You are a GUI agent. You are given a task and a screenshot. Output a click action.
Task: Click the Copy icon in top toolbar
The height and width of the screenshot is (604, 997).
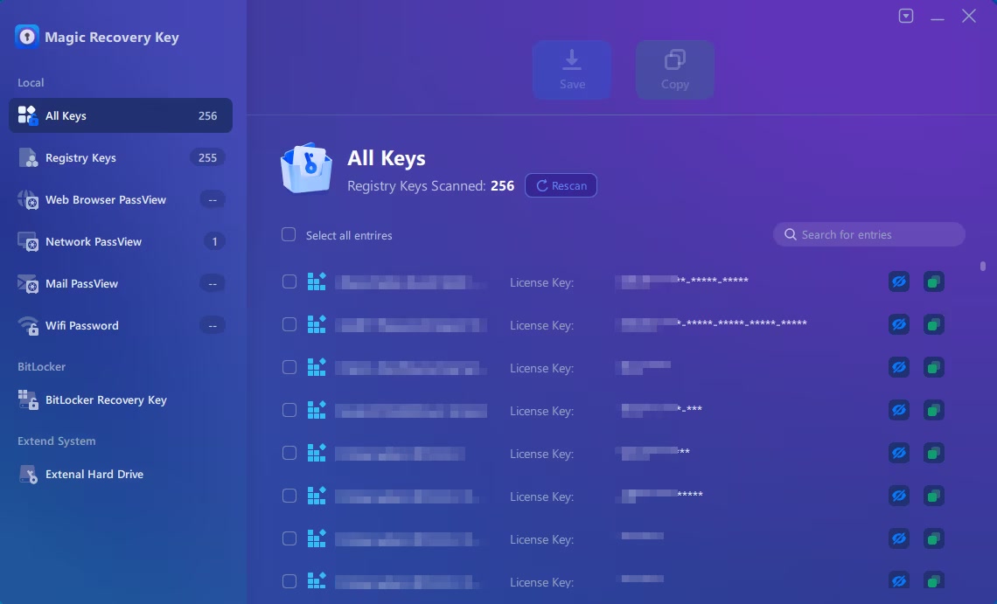(x=674, y=69)
